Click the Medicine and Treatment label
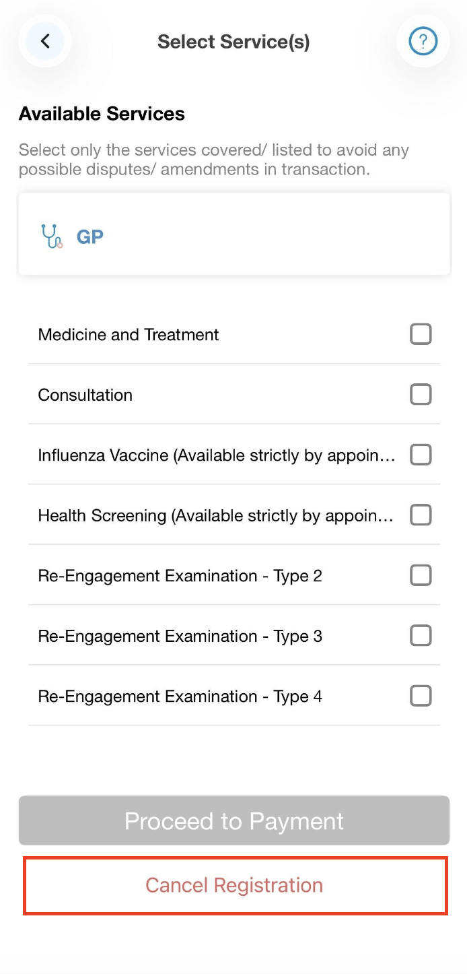The image size is (467, 974). [x=129, y=335]
